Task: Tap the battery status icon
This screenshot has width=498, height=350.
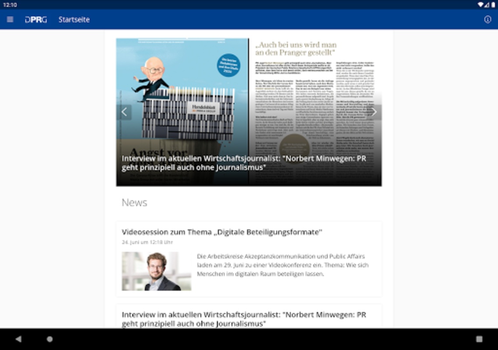Action: coord(493,4)
